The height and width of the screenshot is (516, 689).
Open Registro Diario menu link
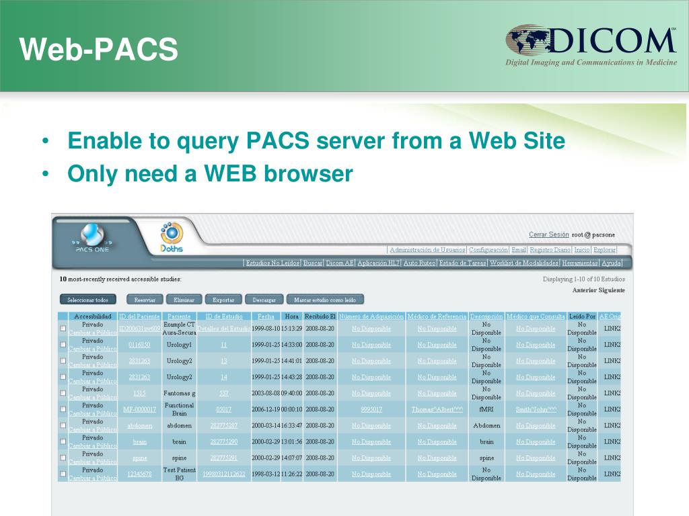[x=550, y=250]
